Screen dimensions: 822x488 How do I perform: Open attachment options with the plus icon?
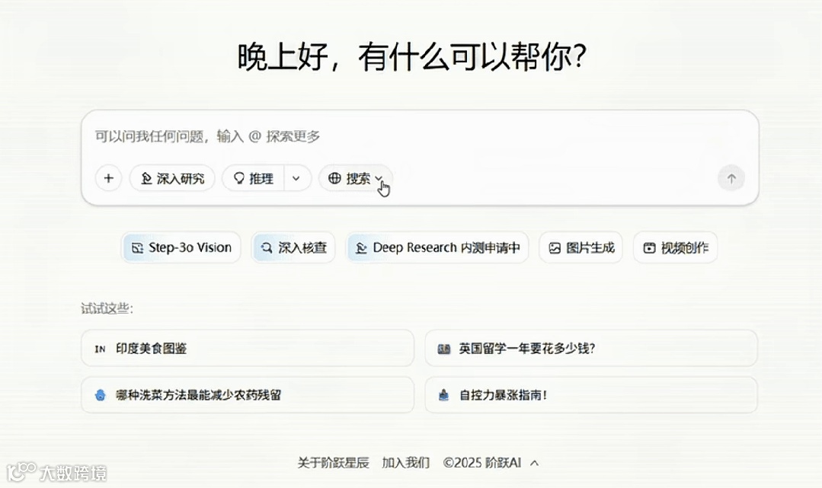[108, 177]
